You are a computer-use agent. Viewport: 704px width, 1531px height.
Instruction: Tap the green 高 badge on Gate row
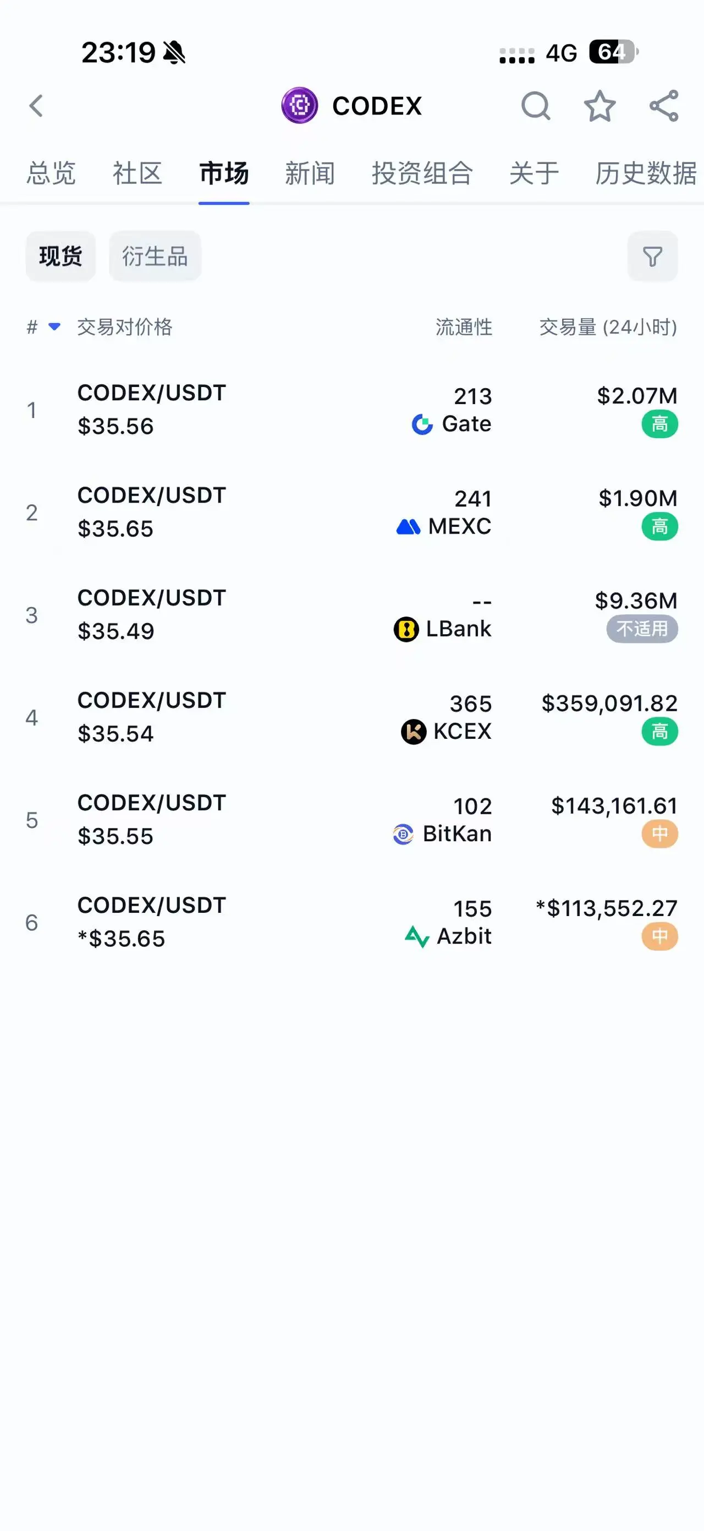coord(659,424)
